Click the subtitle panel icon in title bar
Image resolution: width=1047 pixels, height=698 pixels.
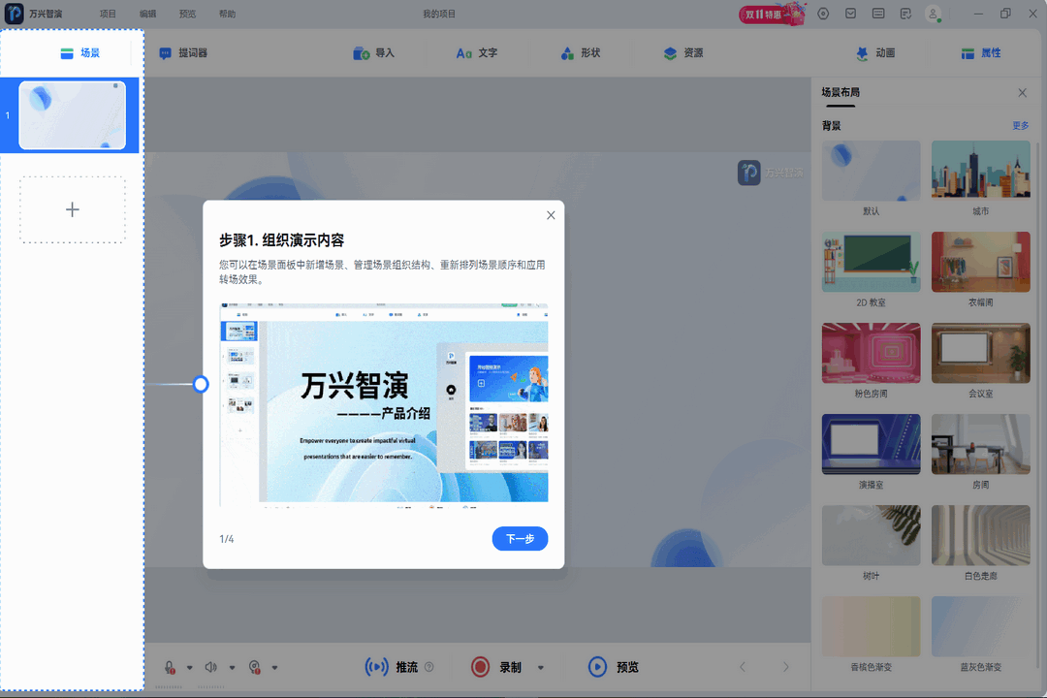click(878, 14)
